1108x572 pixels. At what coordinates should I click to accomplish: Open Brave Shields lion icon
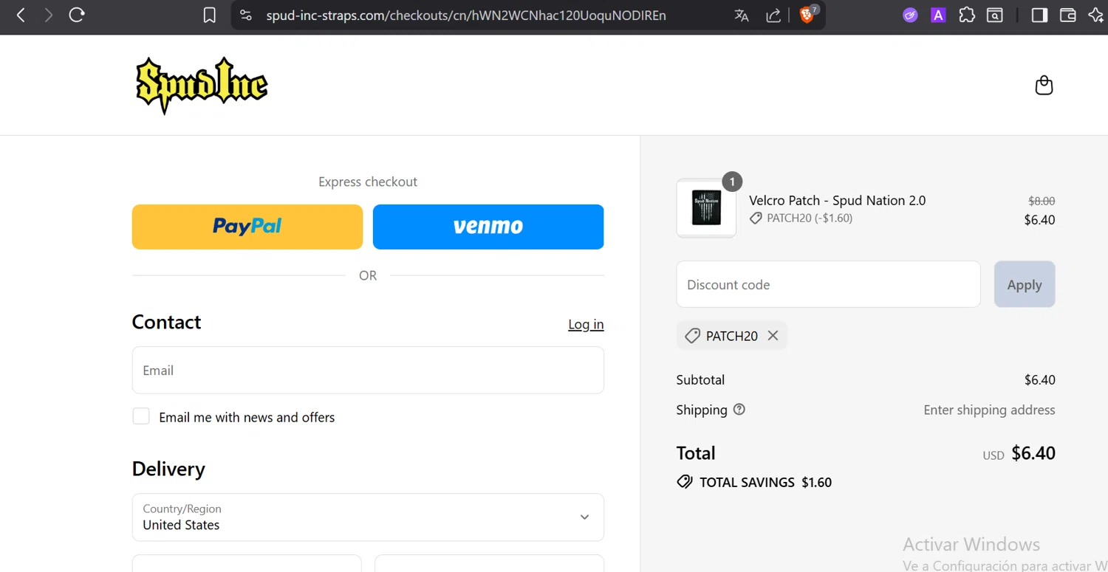[x=808, y=14]
